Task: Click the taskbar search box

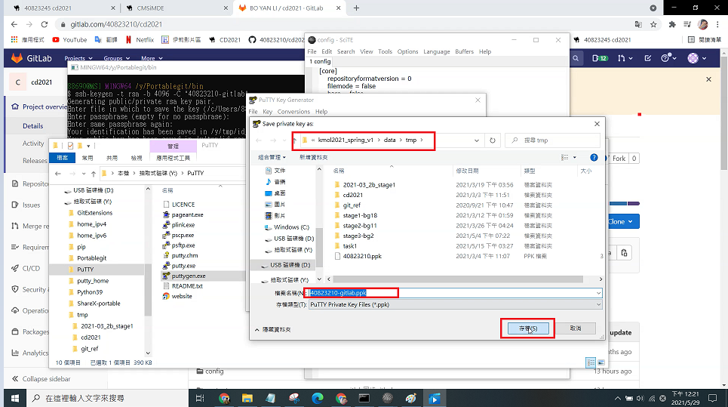Action: (107, 398)
